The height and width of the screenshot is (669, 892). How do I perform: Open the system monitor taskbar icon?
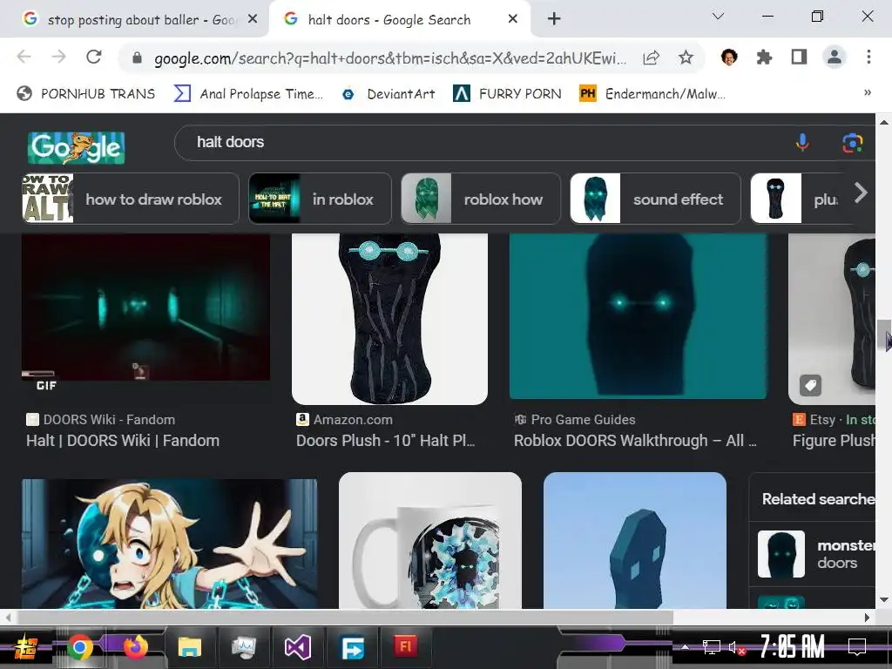tap(244, 647)
